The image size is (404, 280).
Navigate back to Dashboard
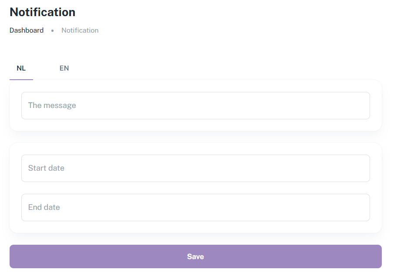pos(27,30)
